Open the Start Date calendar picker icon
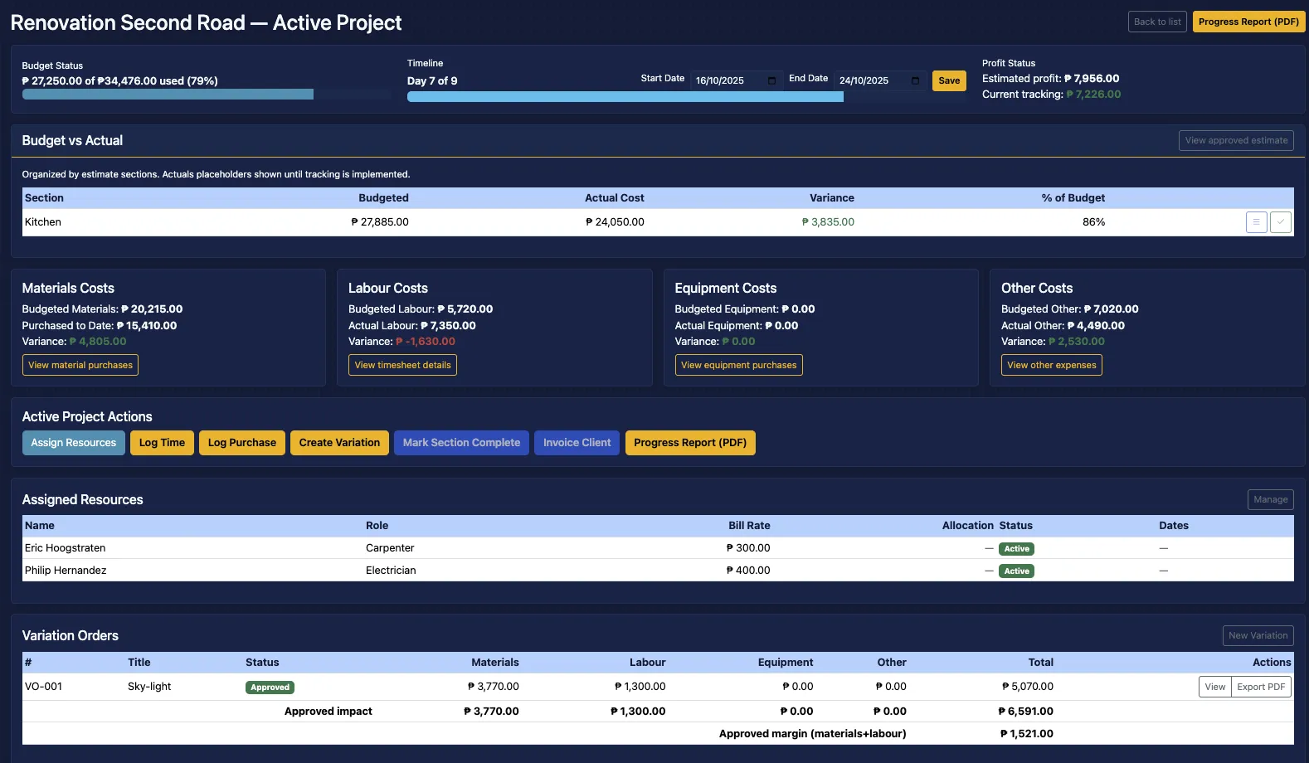1309x763 pixels. pos(771,80)
